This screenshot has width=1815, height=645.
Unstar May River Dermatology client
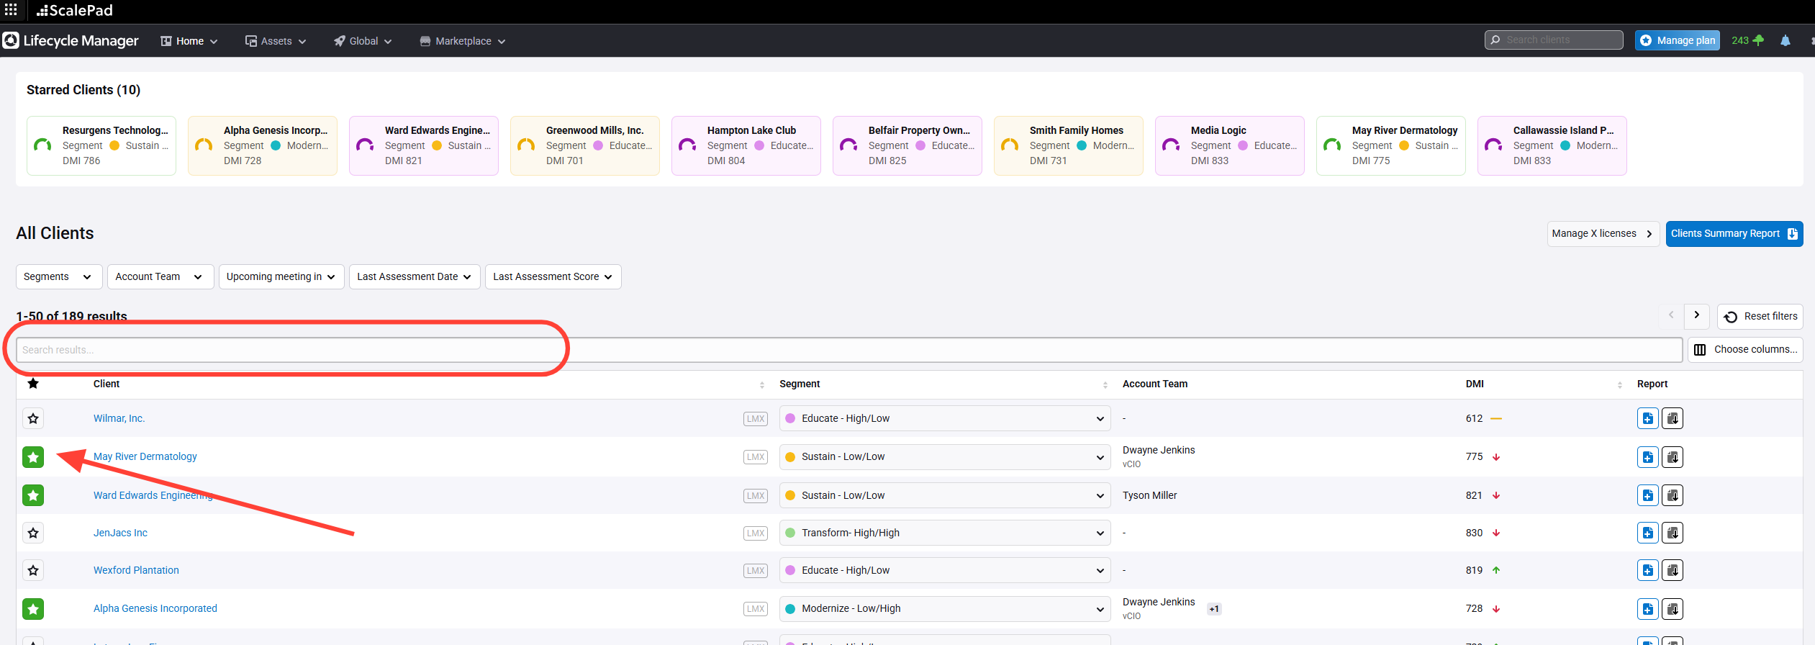pyautogui.click(x=33, y=457)
